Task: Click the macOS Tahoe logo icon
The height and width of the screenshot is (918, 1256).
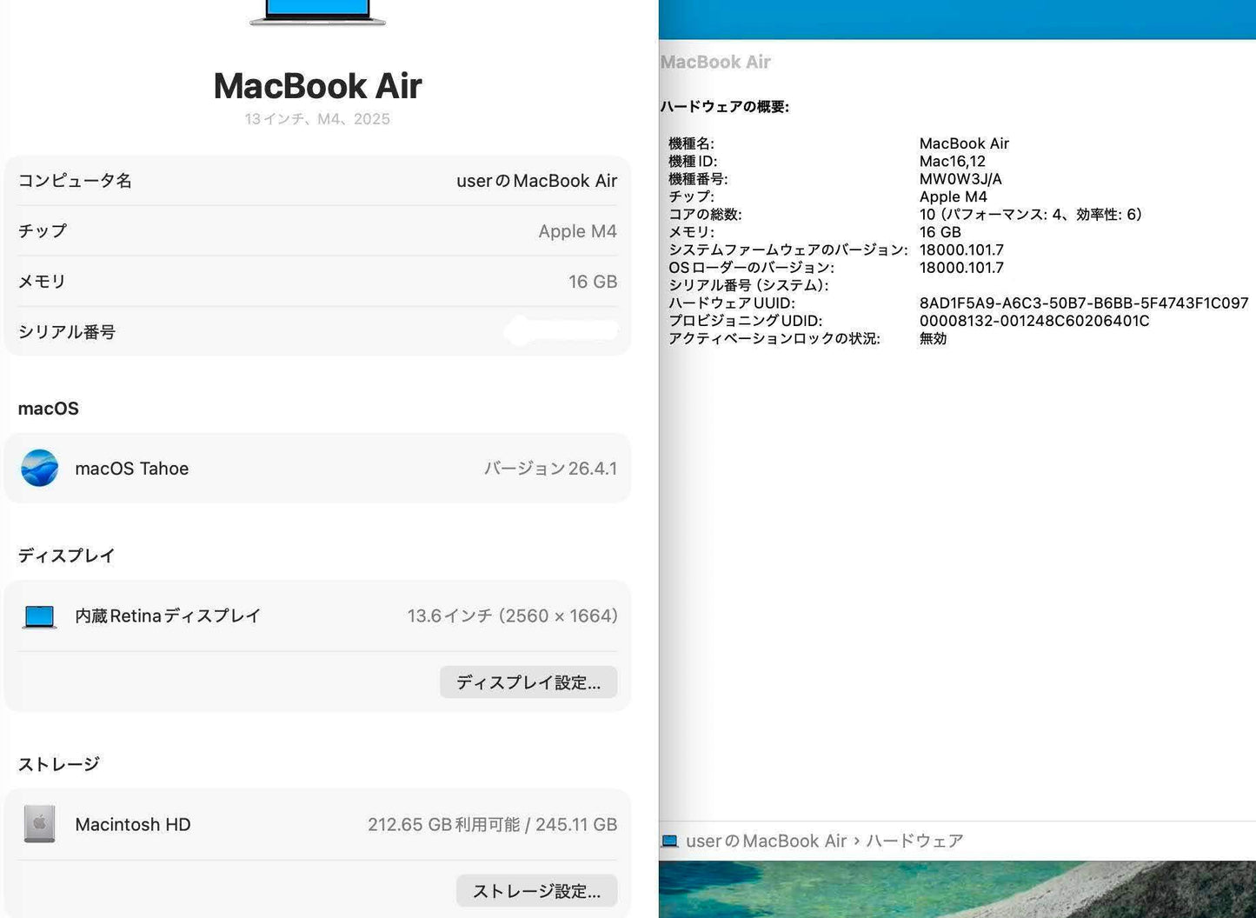Action: (40, 468)
